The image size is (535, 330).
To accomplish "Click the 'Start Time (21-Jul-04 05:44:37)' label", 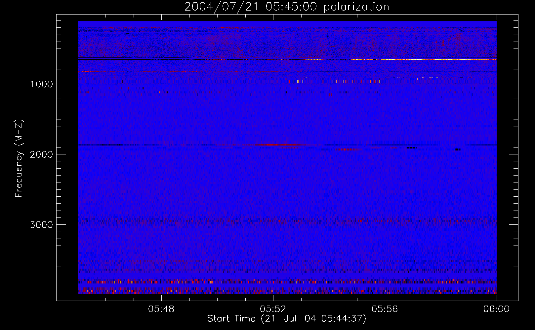I will (x=287, y=319).
